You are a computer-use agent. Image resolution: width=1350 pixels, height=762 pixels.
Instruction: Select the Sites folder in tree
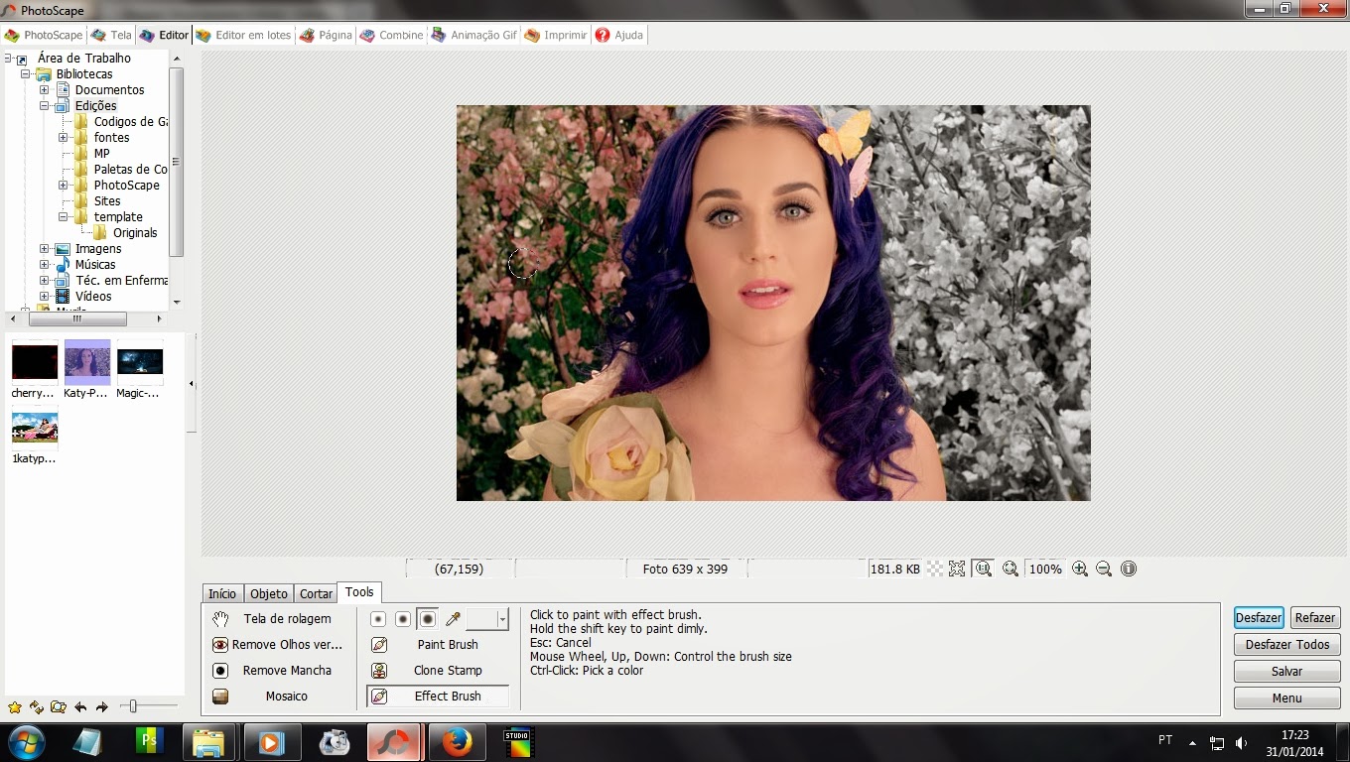(x=107, y=201)
